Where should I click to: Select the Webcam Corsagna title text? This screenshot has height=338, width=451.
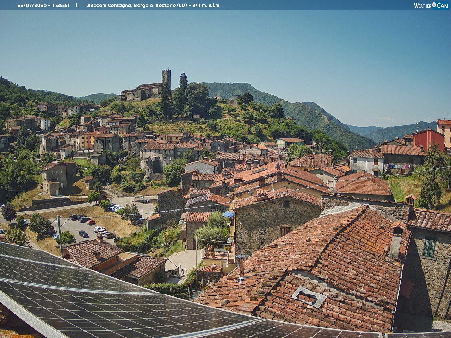(x=109, y=5)
